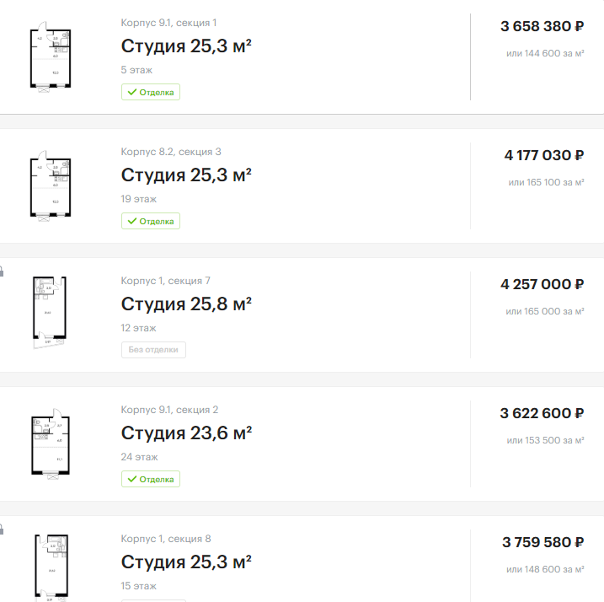Click the Без отделки badge on 12 этаж studio
The image size is (604, 602).
(153, 350)
